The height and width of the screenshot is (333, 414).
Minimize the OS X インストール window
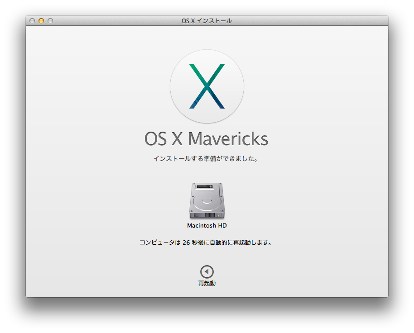(x=41, y=21)
